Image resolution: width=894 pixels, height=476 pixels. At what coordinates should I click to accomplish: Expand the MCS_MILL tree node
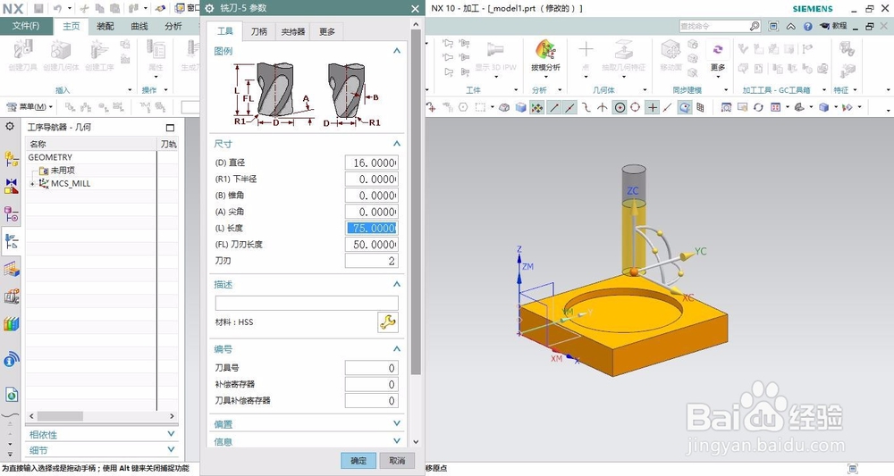[32, 183]
